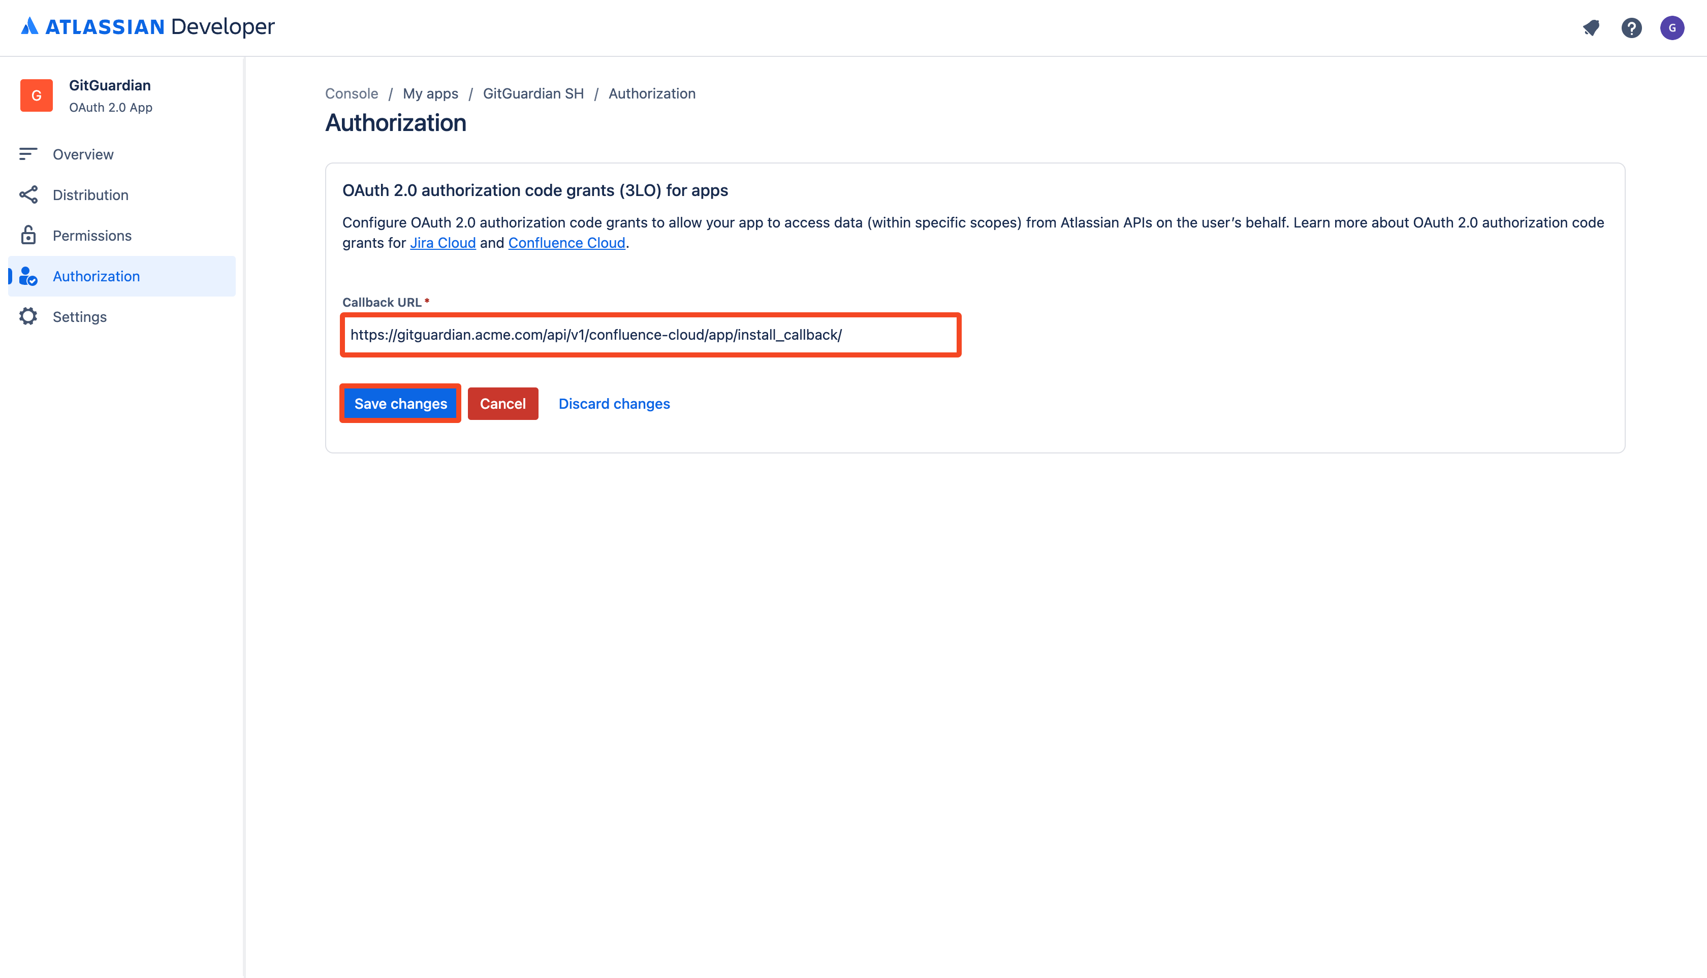Click the OAuth 2.0 authorization code grants heading

tap(535, 190)
